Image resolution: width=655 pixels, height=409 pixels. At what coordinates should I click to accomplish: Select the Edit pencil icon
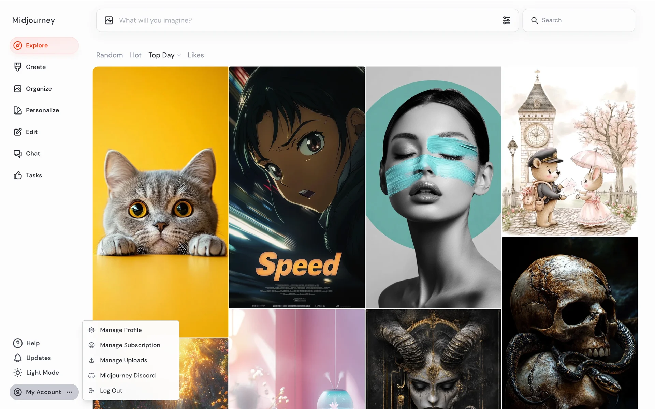[18, 132]
